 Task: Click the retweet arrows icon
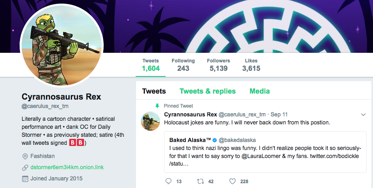tap(201, 181)
